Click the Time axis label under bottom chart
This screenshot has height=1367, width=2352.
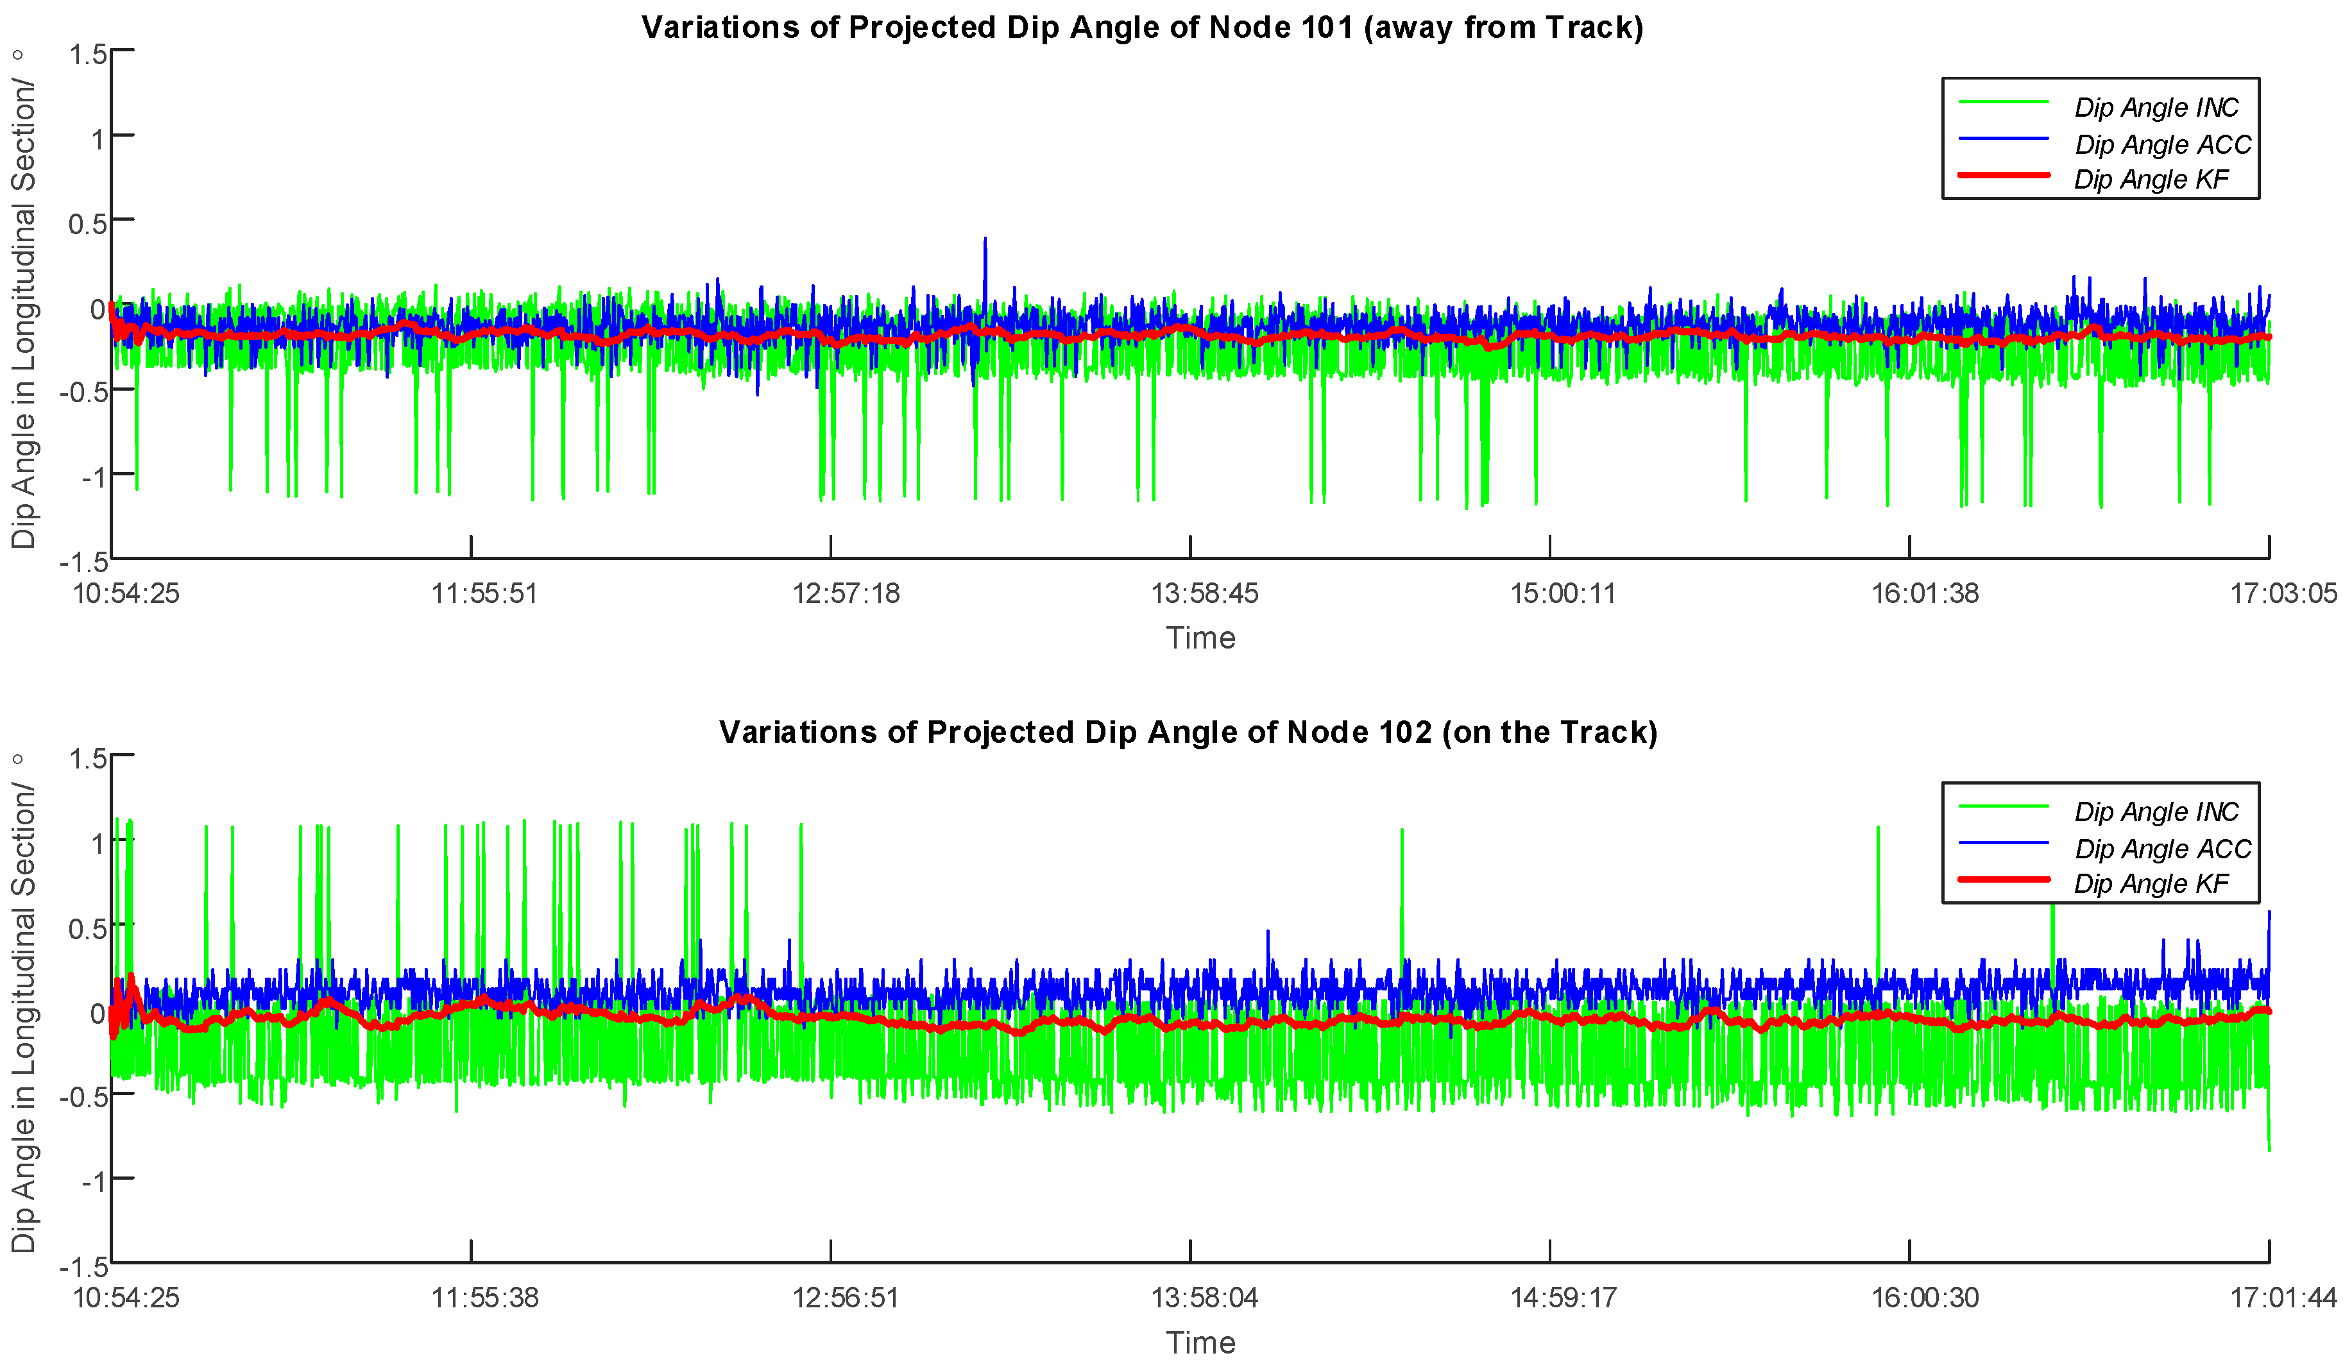coord(1200,1343)
